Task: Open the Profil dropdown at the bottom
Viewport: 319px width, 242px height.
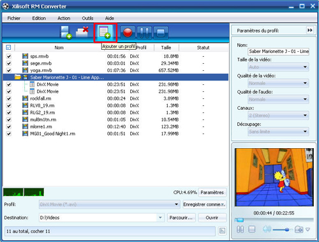Action: [110, 204]
